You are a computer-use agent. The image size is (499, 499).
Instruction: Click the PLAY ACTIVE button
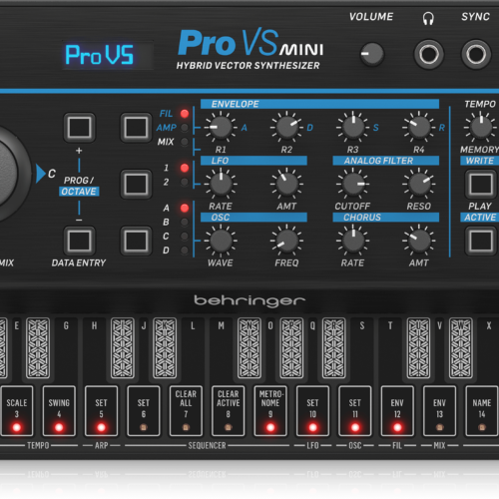pyautogui.click(x=481, y=241)
